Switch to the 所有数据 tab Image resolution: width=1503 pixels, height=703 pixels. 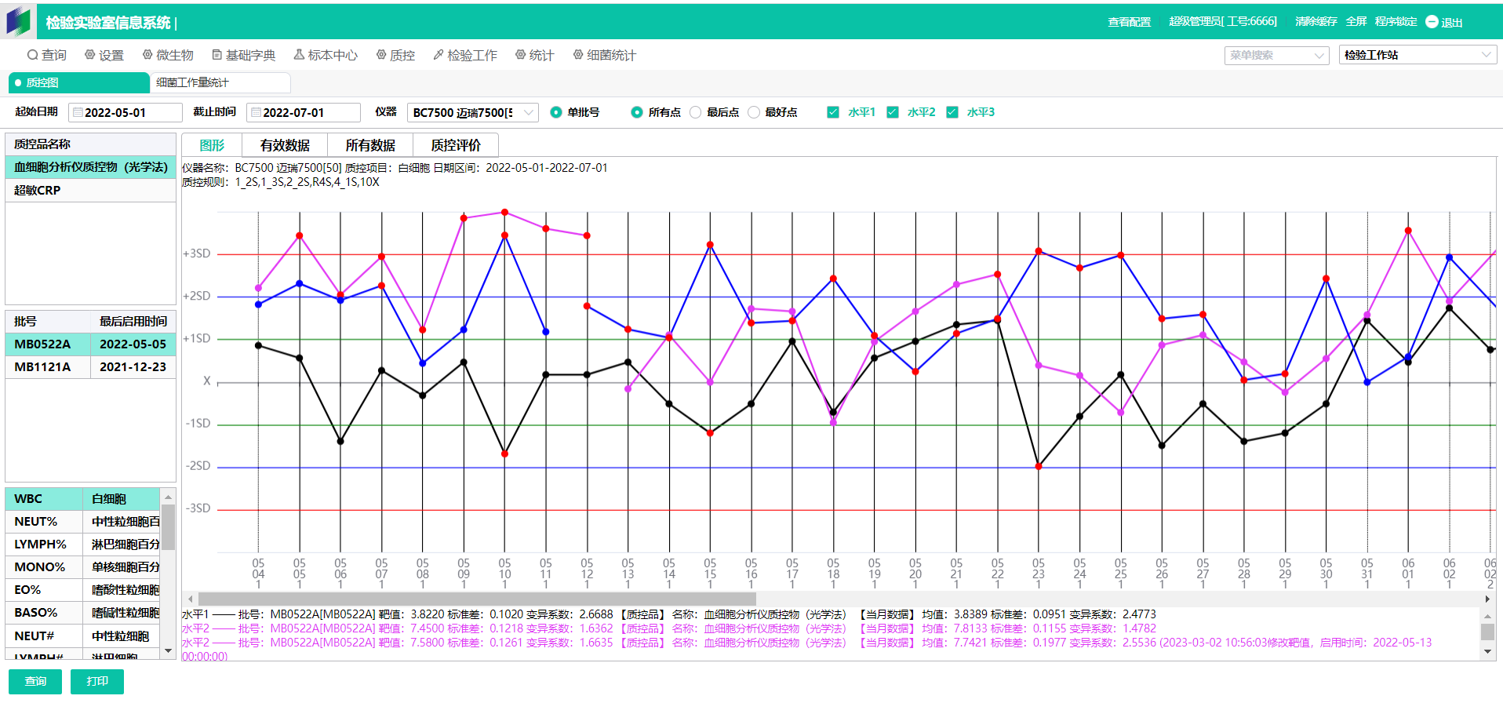(x=370, y=145)
